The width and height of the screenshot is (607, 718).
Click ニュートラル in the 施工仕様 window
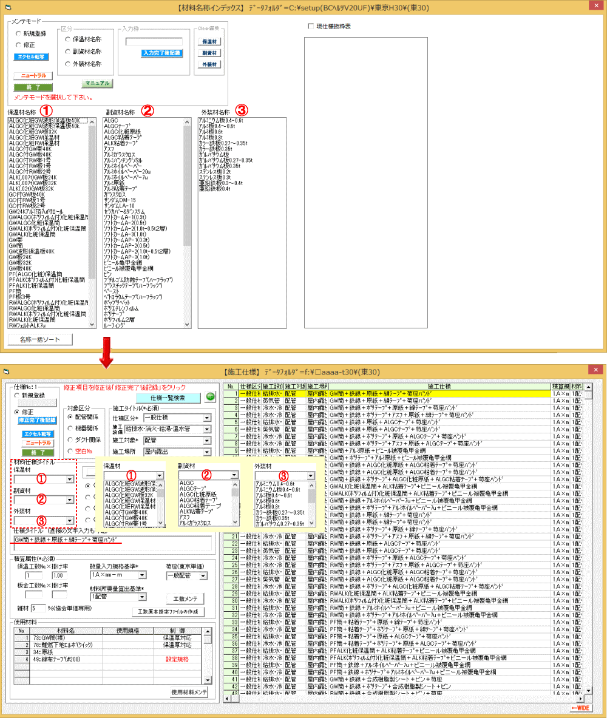[38, 443]
